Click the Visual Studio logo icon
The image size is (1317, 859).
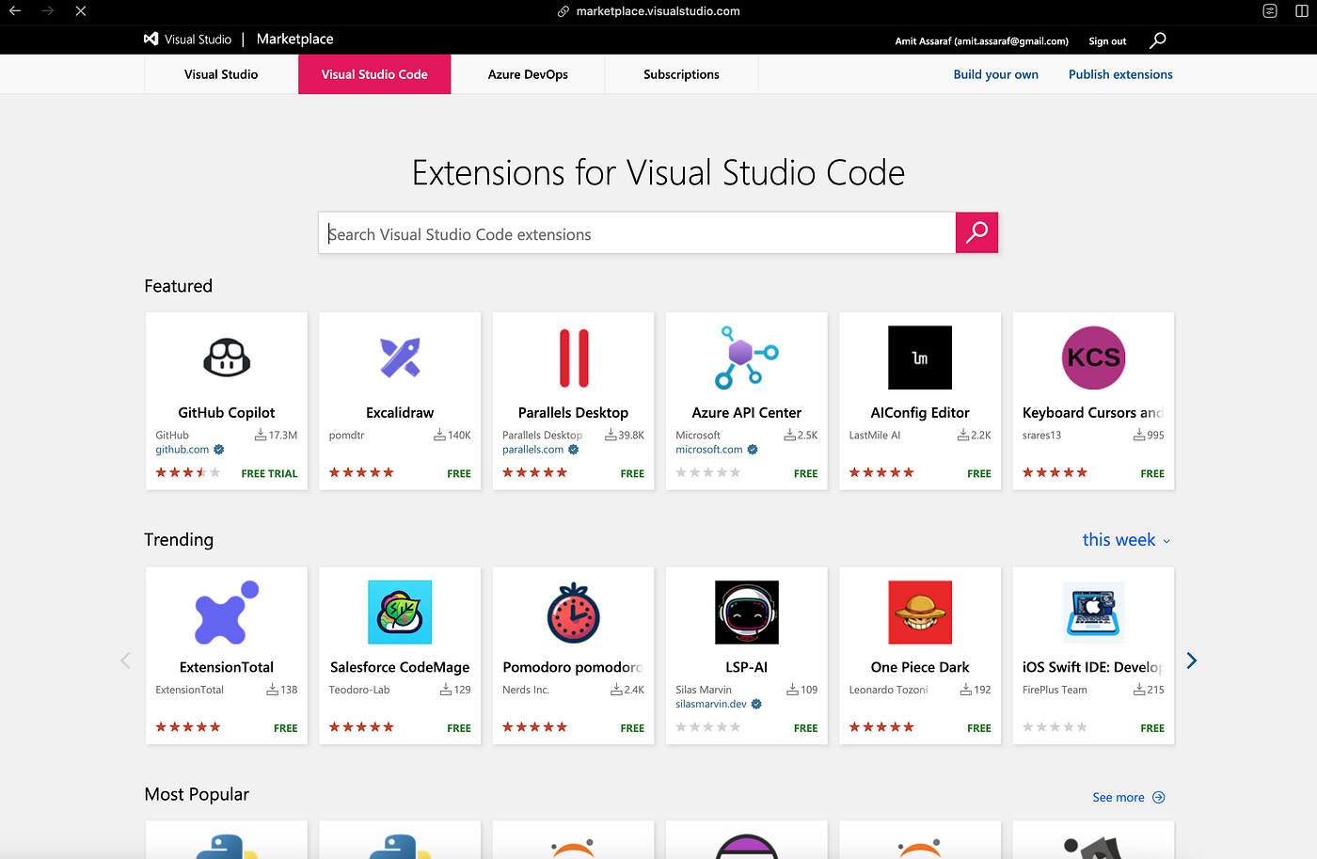click(151, 40)
